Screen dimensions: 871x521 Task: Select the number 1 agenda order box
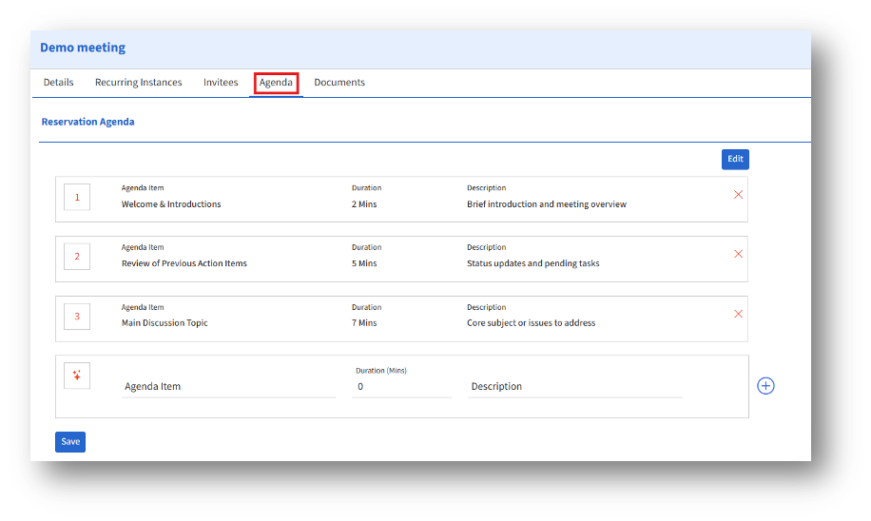tap(77, 198)
